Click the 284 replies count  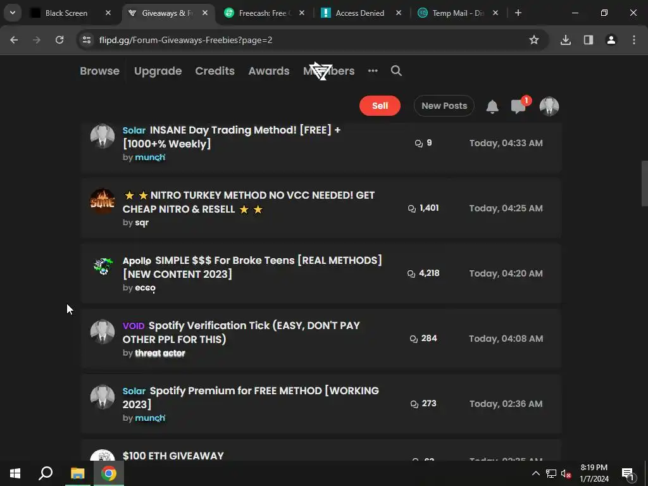[x=423, y=338]
